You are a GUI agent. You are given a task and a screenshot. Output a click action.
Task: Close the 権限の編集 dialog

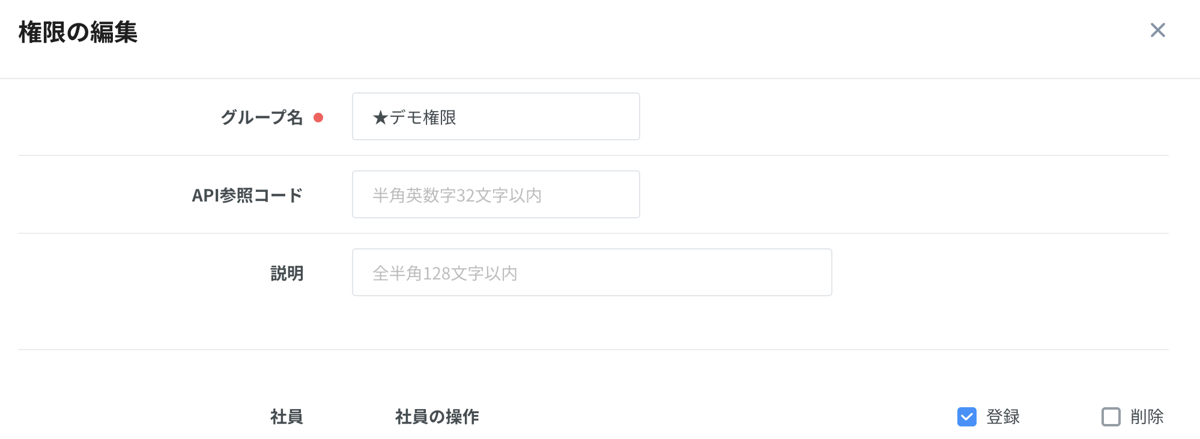pyautogui.click(x=1157, y=30)
